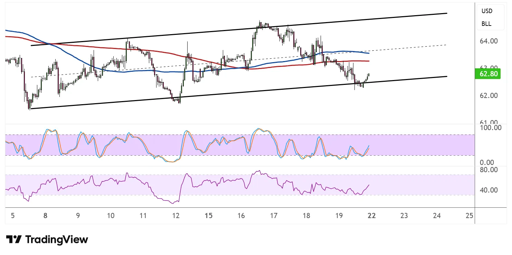Viewport: 512px width, 255px height.
Task: Click the 62.00 price axis label
Action: pyautogui.click(x=488, y=95)
